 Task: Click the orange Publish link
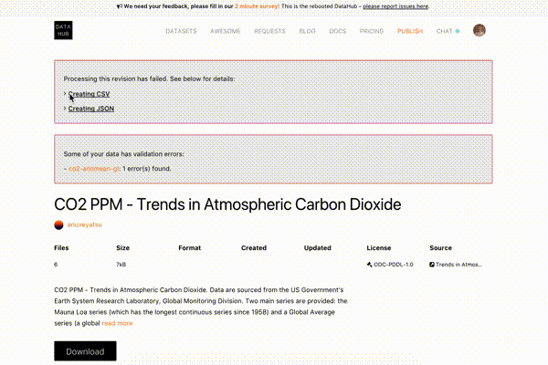[410, 31]
